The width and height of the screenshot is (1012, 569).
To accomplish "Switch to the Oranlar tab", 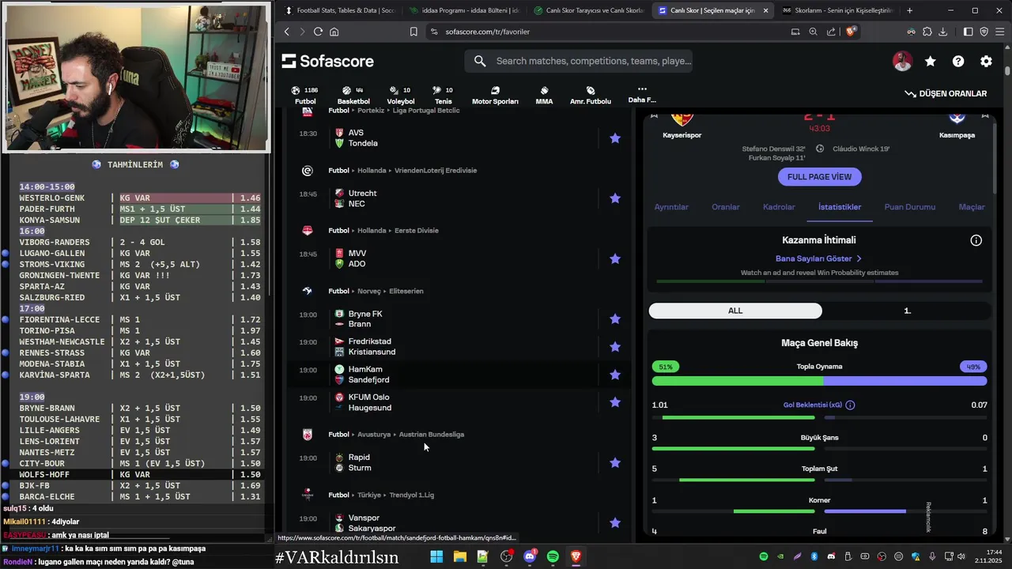I will (x=726, y=207).
